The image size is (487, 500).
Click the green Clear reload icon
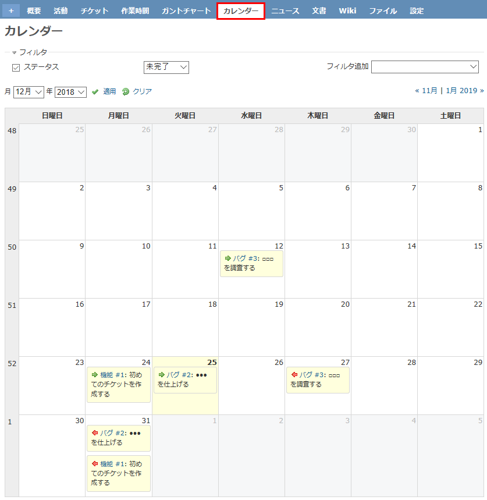point(126,91)
